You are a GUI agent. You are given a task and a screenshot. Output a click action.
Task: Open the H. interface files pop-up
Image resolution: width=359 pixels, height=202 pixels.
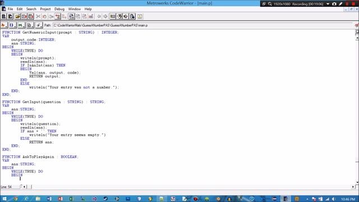tap(21, 25)
